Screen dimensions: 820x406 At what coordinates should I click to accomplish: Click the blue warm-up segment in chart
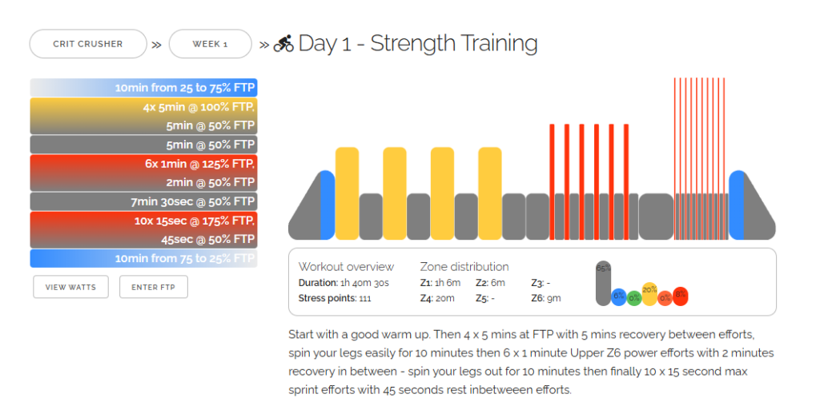coord(328,205)
